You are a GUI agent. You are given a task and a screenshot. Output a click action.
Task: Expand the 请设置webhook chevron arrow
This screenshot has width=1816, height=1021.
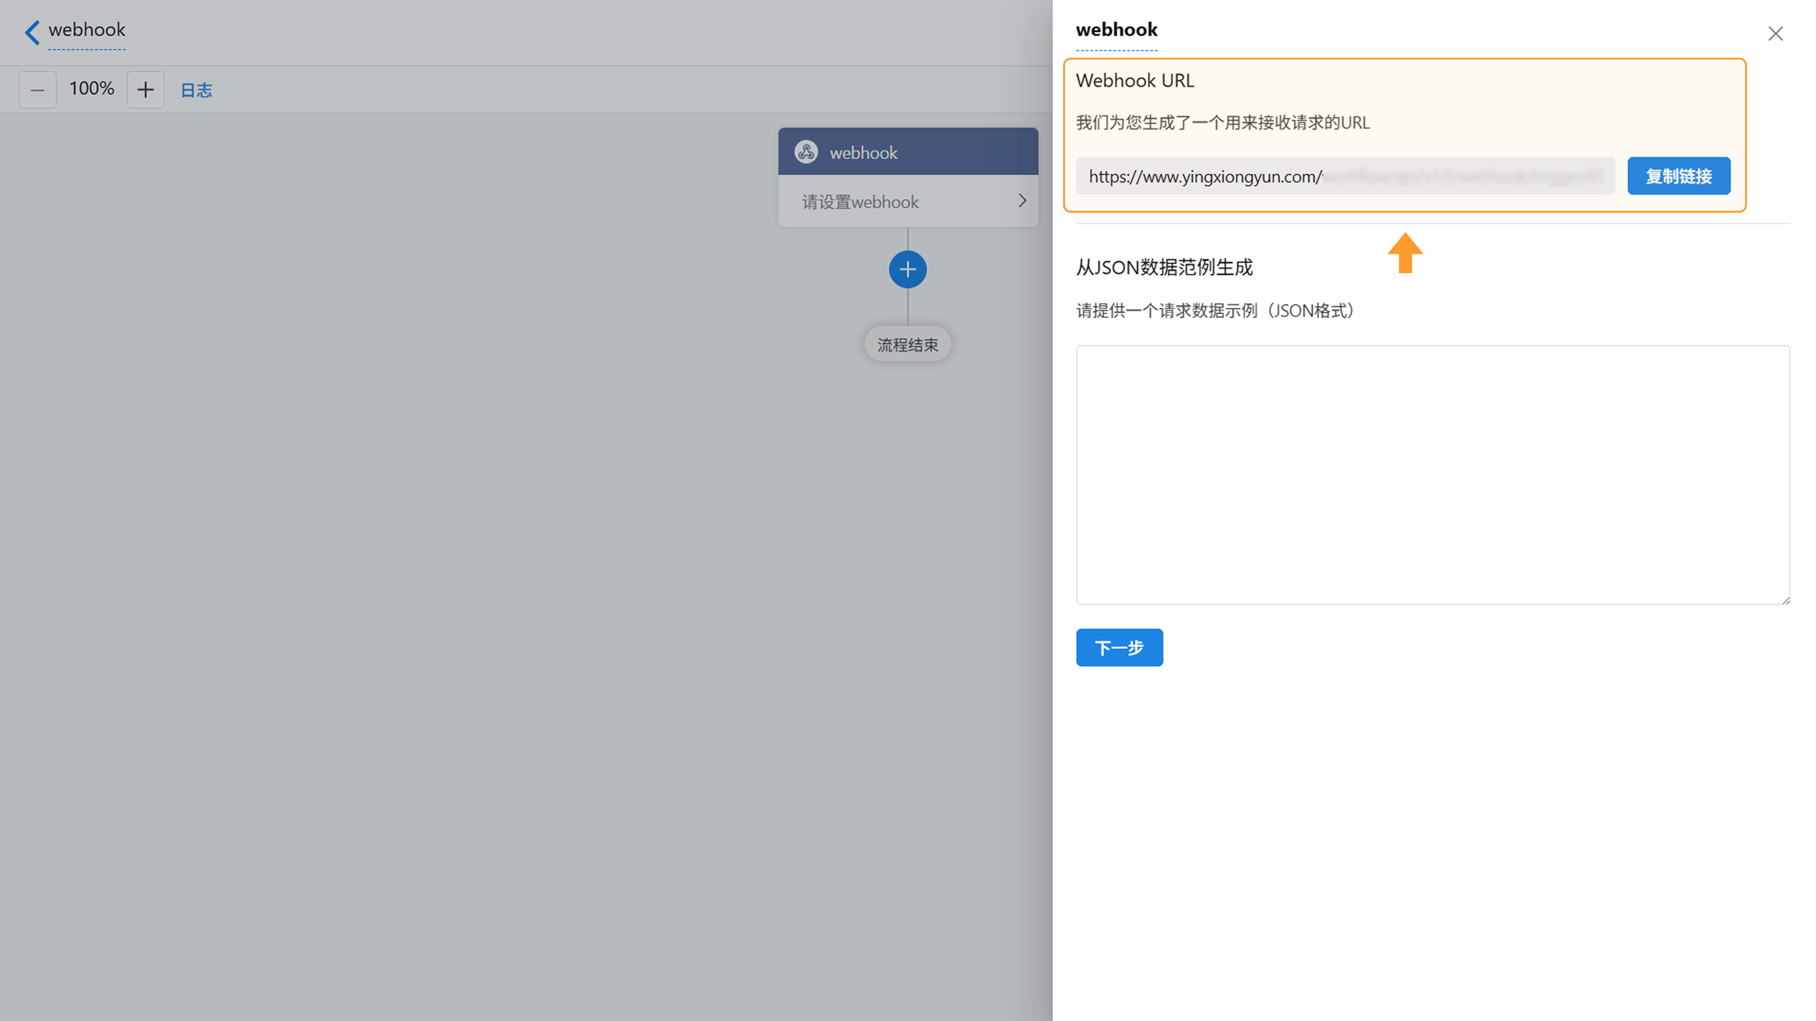(x=1021, y=201)
